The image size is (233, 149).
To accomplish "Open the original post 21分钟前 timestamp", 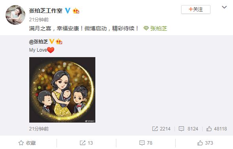I will pyautogui.click(x=39, y=129).
